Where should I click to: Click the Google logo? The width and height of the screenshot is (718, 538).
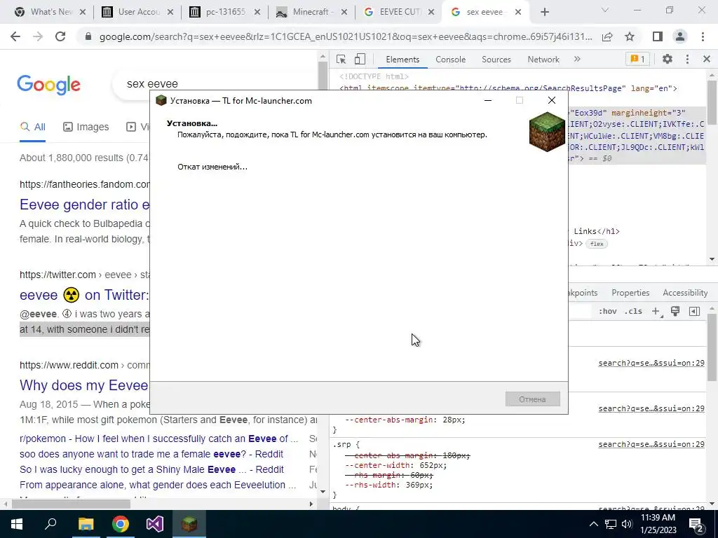pyautogui.click(x=48, y=85)
